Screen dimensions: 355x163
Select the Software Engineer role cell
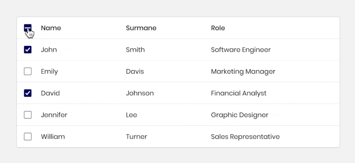coord(241,50)
